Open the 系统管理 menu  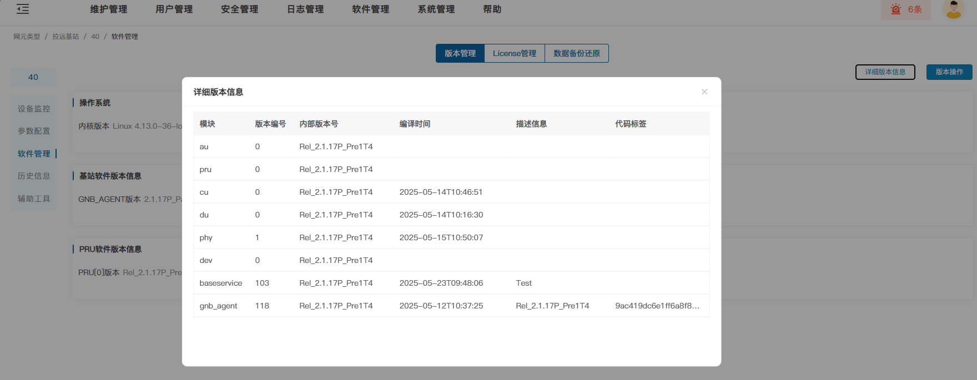point(436,9)
